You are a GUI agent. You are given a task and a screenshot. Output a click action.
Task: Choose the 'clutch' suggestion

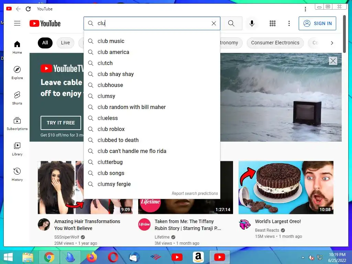pyautogui.click(x=152, y=63)
